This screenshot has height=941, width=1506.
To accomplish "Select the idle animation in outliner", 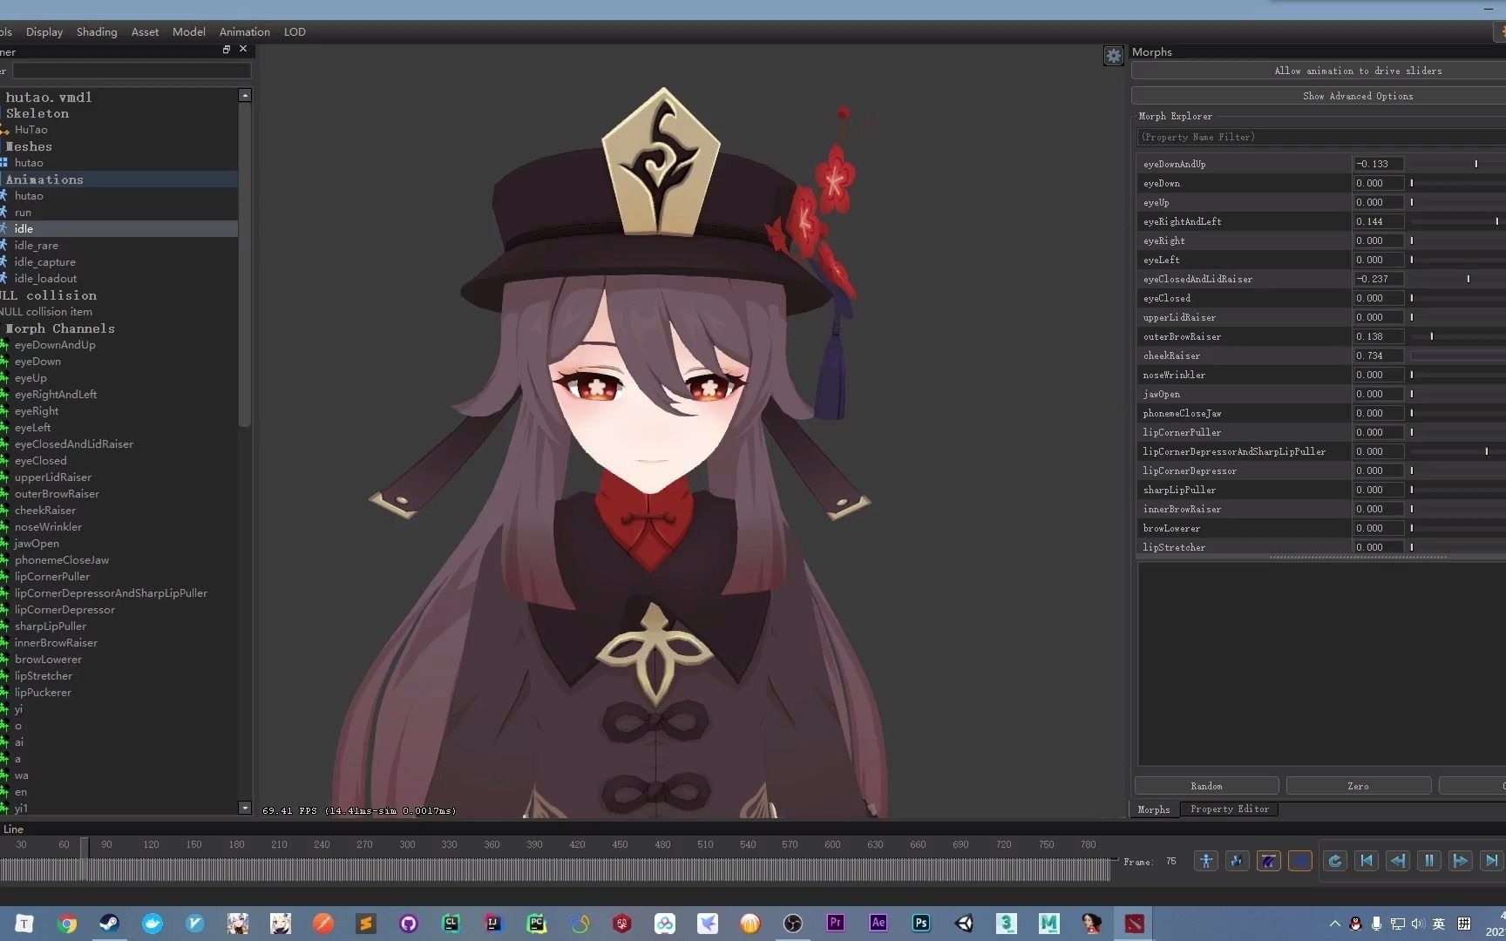I will [x=119, y=228].
